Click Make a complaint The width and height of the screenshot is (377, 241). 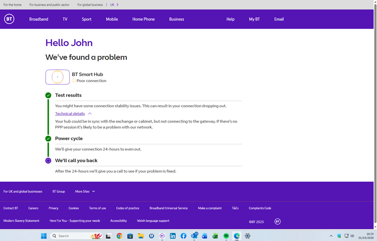[210, 208]
